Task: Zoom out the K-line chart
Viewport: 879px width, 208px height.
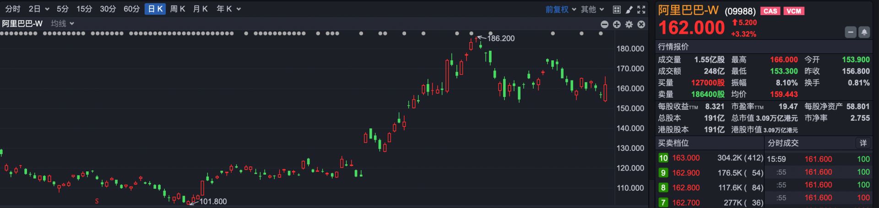Action: (x=604, y=24)
